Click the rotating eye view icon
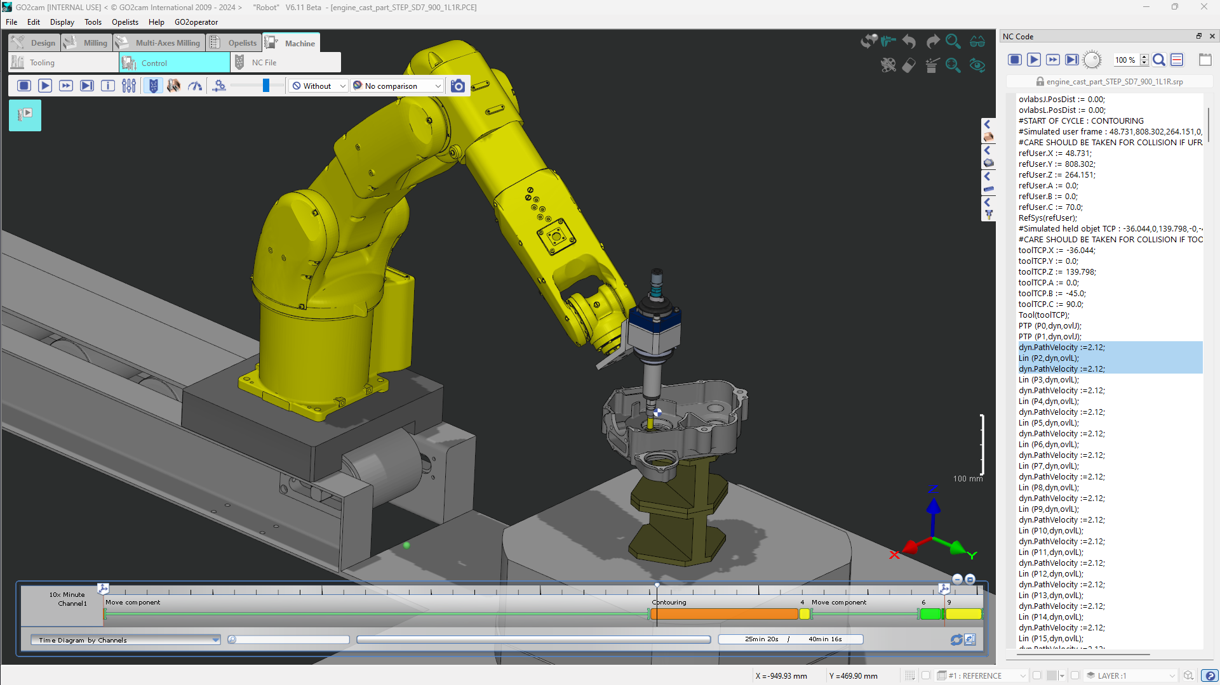The width and height of the screenshot is (1220, 685). [977, 65]
